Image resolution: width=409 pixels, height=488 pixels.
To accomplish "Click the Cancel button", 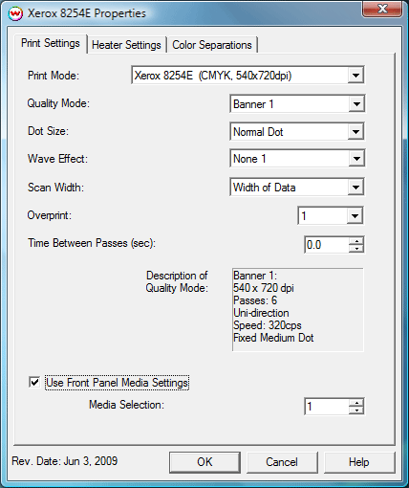I will point(282,462).
